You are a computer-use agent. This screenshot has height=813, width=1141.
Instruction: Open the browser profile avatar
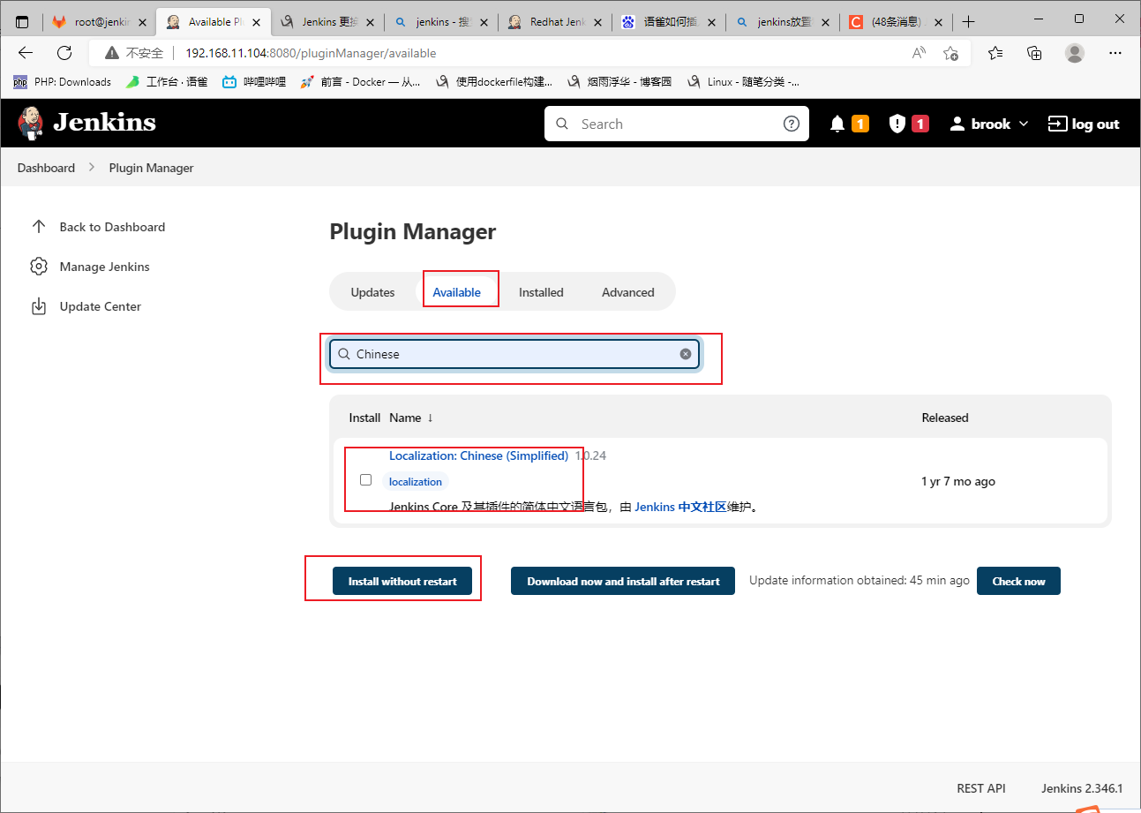(x=1074, y=53)
